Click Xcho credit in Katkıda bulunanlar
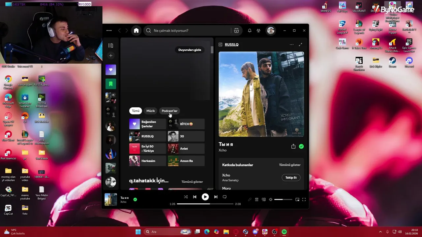This screenshot has width=422, height=237. click(x=226, y=175)
